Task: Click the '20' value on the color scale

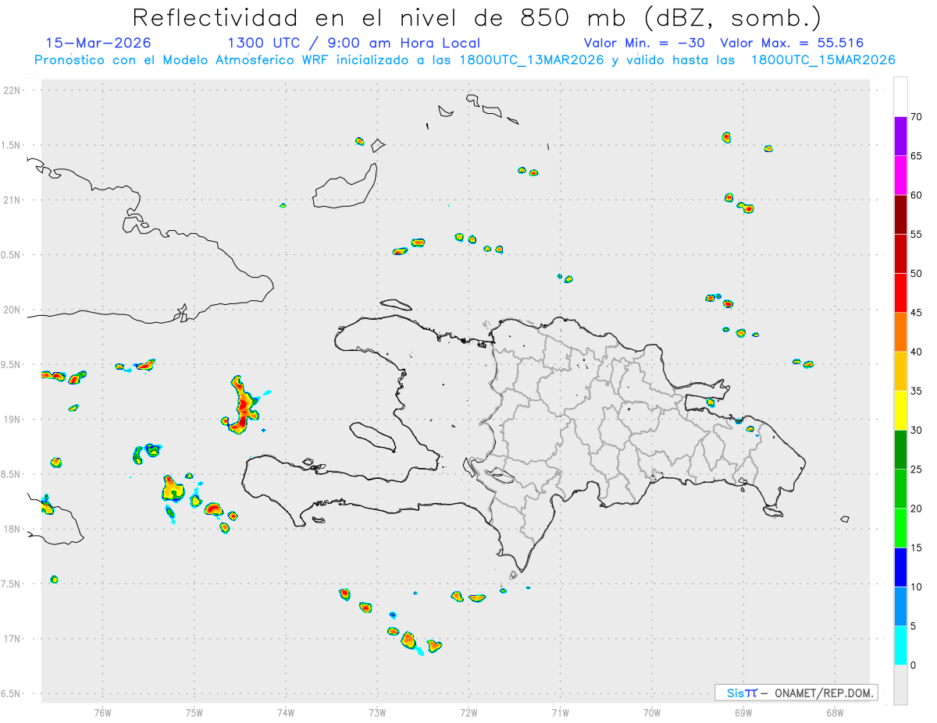Action: pyautogui.click(x=916, y=509)
